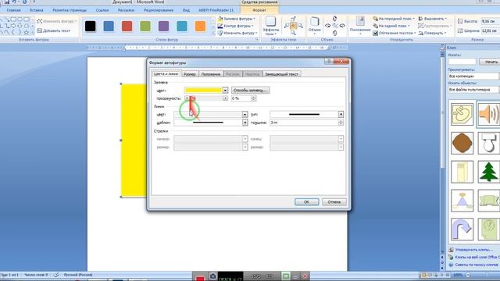
Task: Open Заливка фигуры dropdown
Action: click(x=237, y=19)
